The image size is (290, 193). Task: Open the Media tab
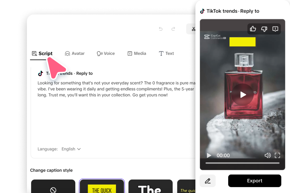point(137,53)
